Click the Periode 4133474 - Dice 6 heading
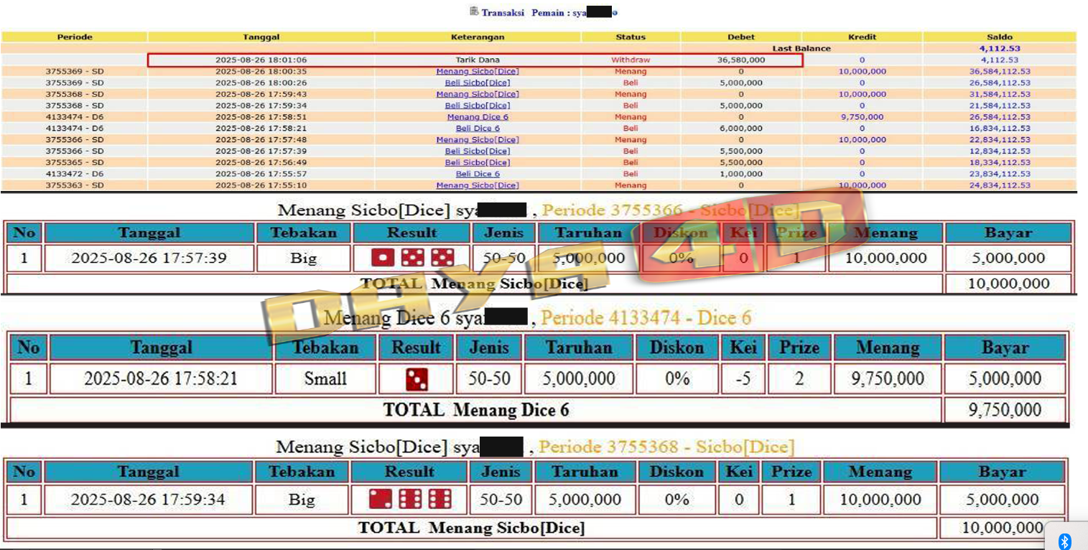 pyautogui.click(x=646, y=317)
